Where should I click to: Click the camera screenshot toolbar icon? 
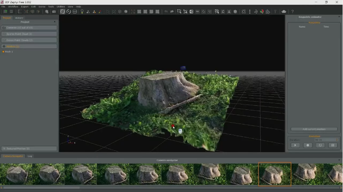[54, 12]
